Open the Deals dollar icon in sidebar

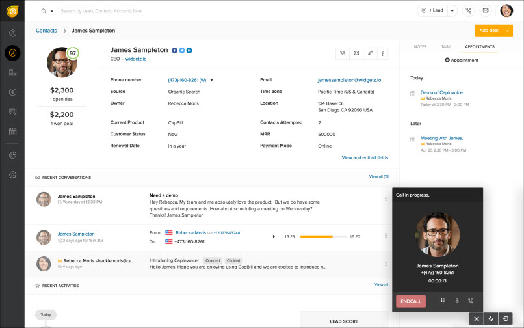pos(12,92)
